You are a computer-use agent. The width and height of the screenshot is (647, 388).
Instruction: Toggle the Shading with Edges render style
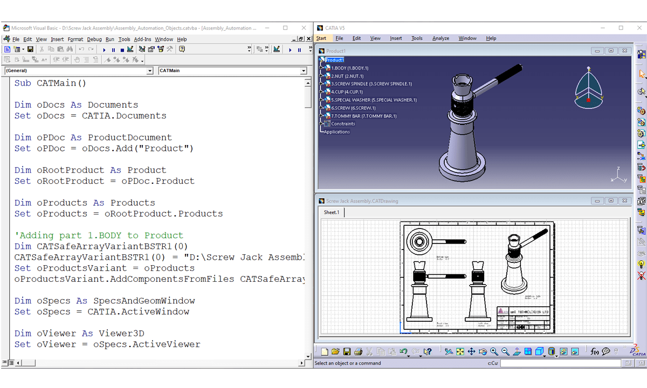tap(551, 351)
